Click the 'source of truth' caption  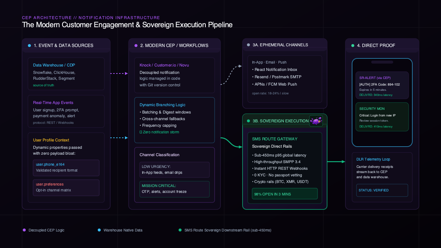click(43, 85)
